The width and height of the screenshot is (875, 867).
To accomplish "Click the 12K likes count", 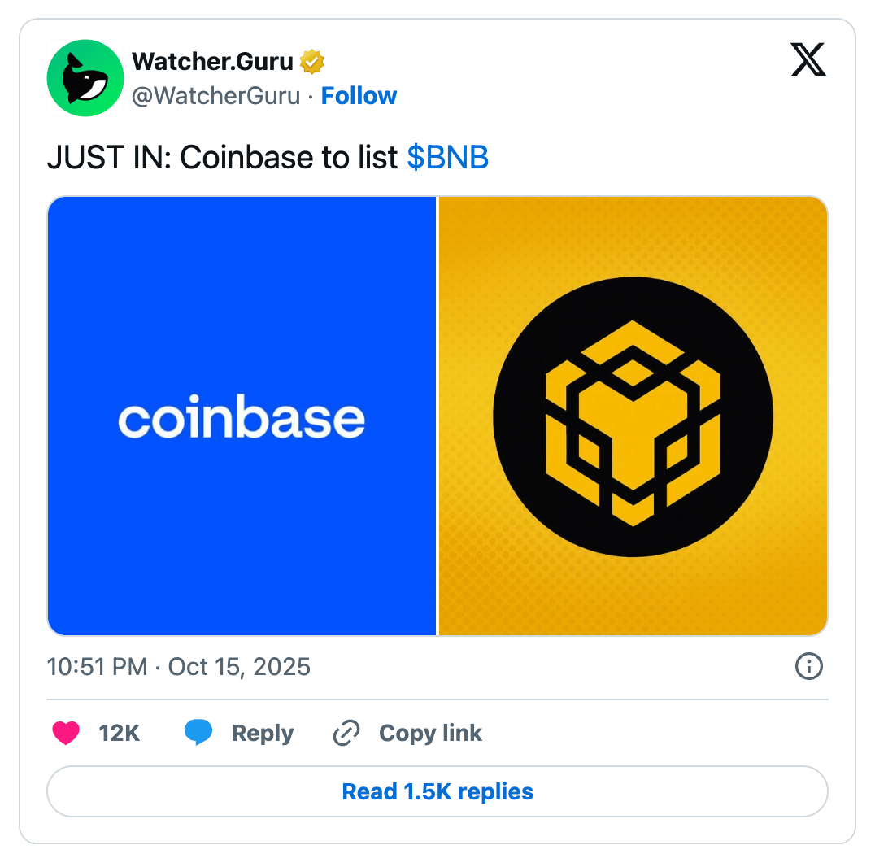I will pyautogui.click(x=119, y=734).
